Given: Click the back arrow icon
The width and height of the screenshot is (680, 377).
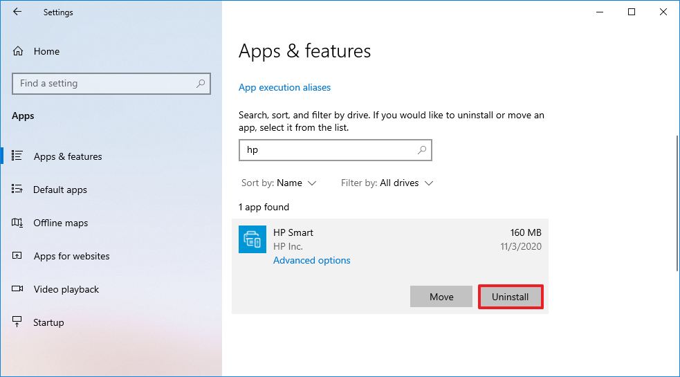Looking at the screenshot, I should (17, 12).
